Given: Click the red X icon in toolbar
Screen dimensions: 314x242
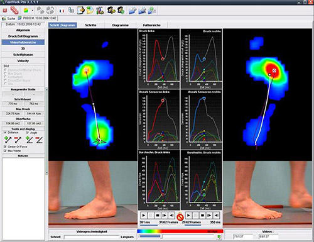Looking at the screenshot, I should [5, 10].
